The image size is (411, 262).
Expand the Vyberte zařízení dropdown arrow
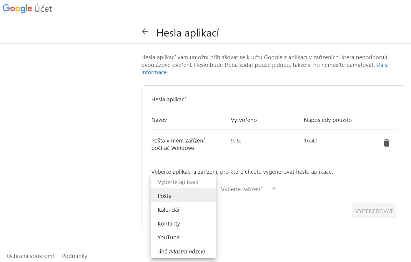click(x=274, y=189)
